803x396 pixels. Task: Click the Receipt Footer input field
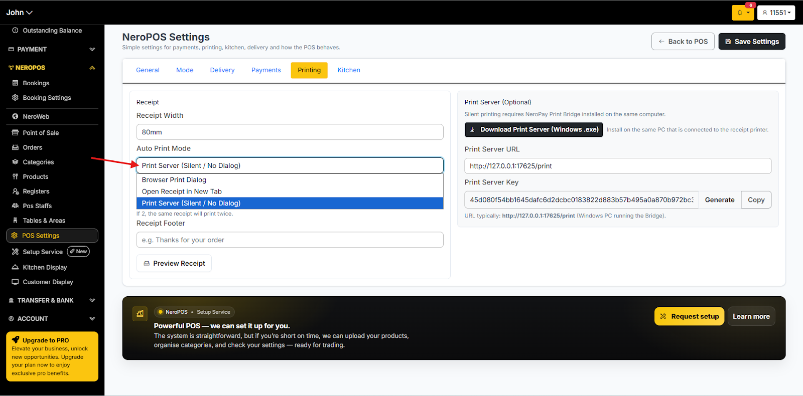tap(290, 240)
